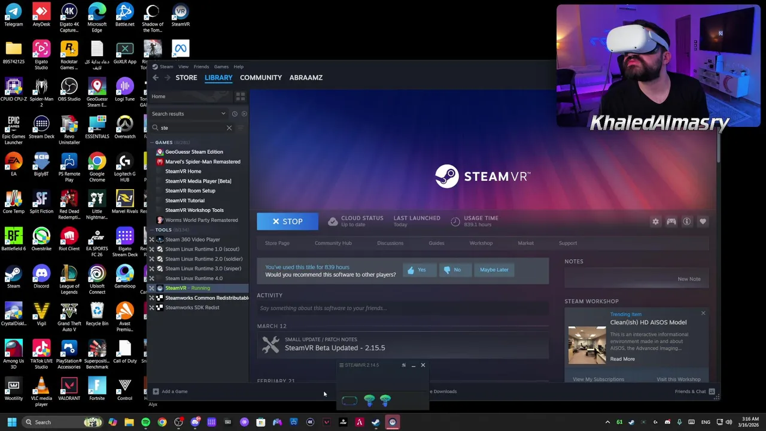Collapse the GAMES category in library
Screen dimensions: 766x431
(163, 142)
